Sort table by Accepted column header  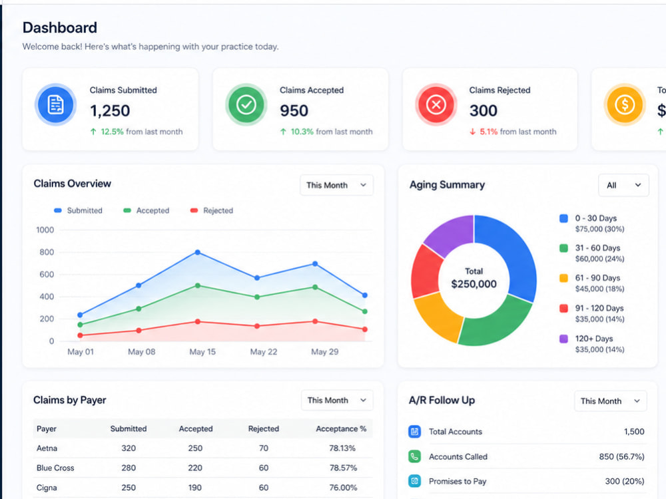pos(195,428)
